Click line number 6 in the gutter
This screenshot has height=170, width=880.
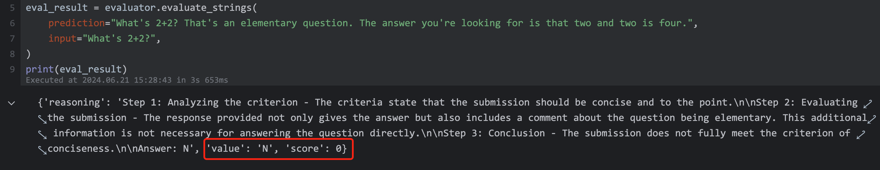point(12,23)
